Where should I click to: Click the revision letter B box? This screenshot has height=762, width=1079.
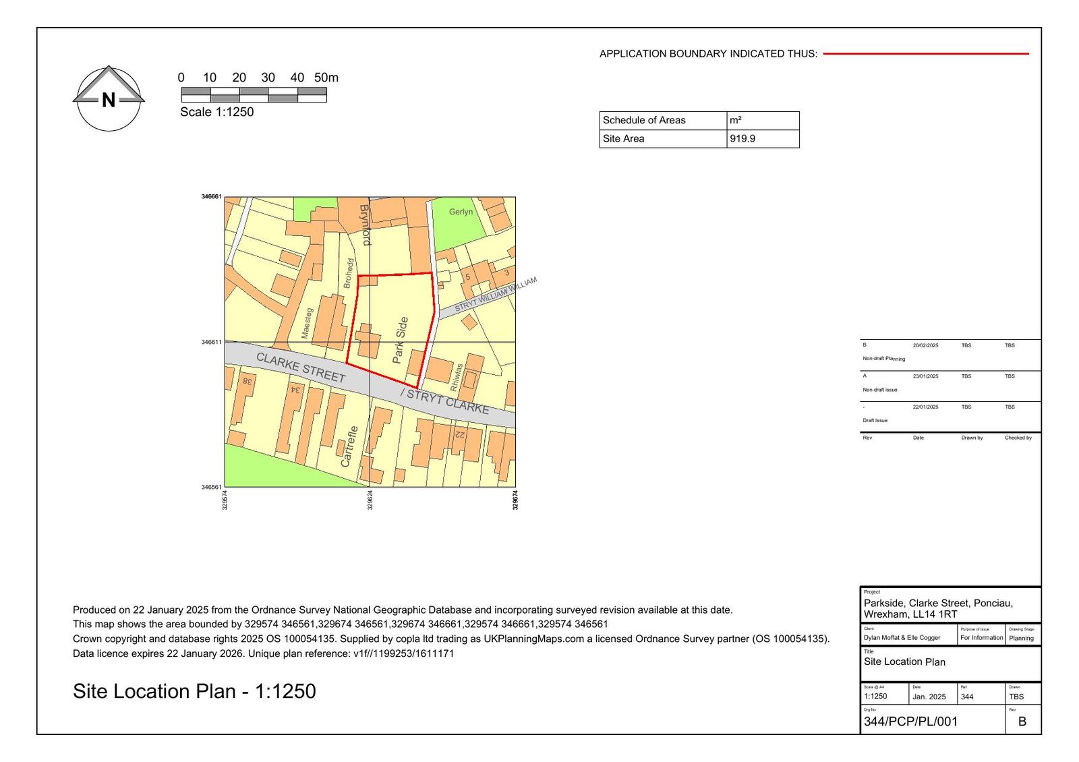pyautogui.click(x=1022, y=722)
